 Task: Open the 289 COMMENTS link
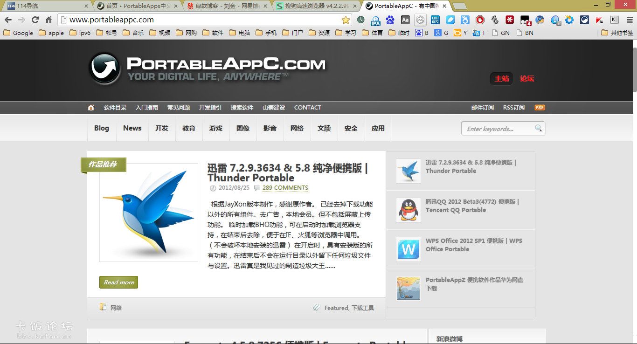click(x=285, y=188)
